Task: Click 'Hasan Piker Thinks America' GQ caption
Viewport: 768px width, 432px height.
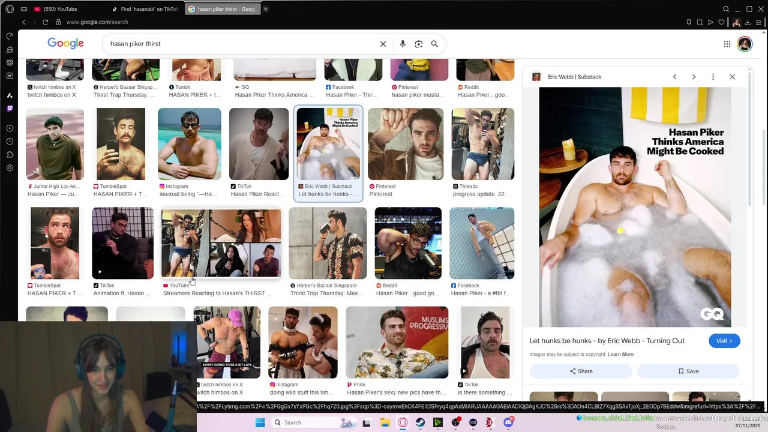Action: (274, 95)
